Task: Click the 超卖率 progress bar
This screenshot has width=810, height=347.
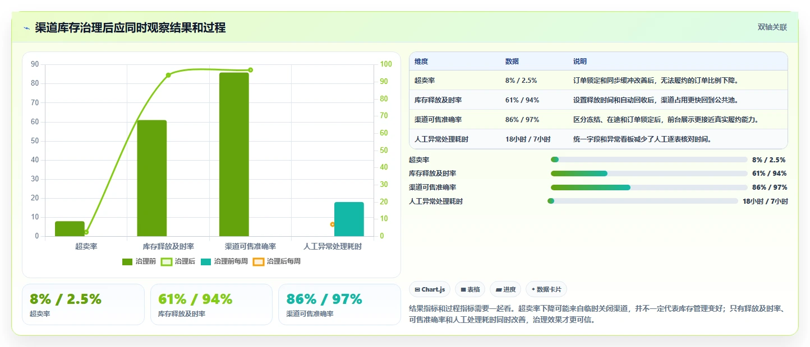Action: [x=649, y=160]
